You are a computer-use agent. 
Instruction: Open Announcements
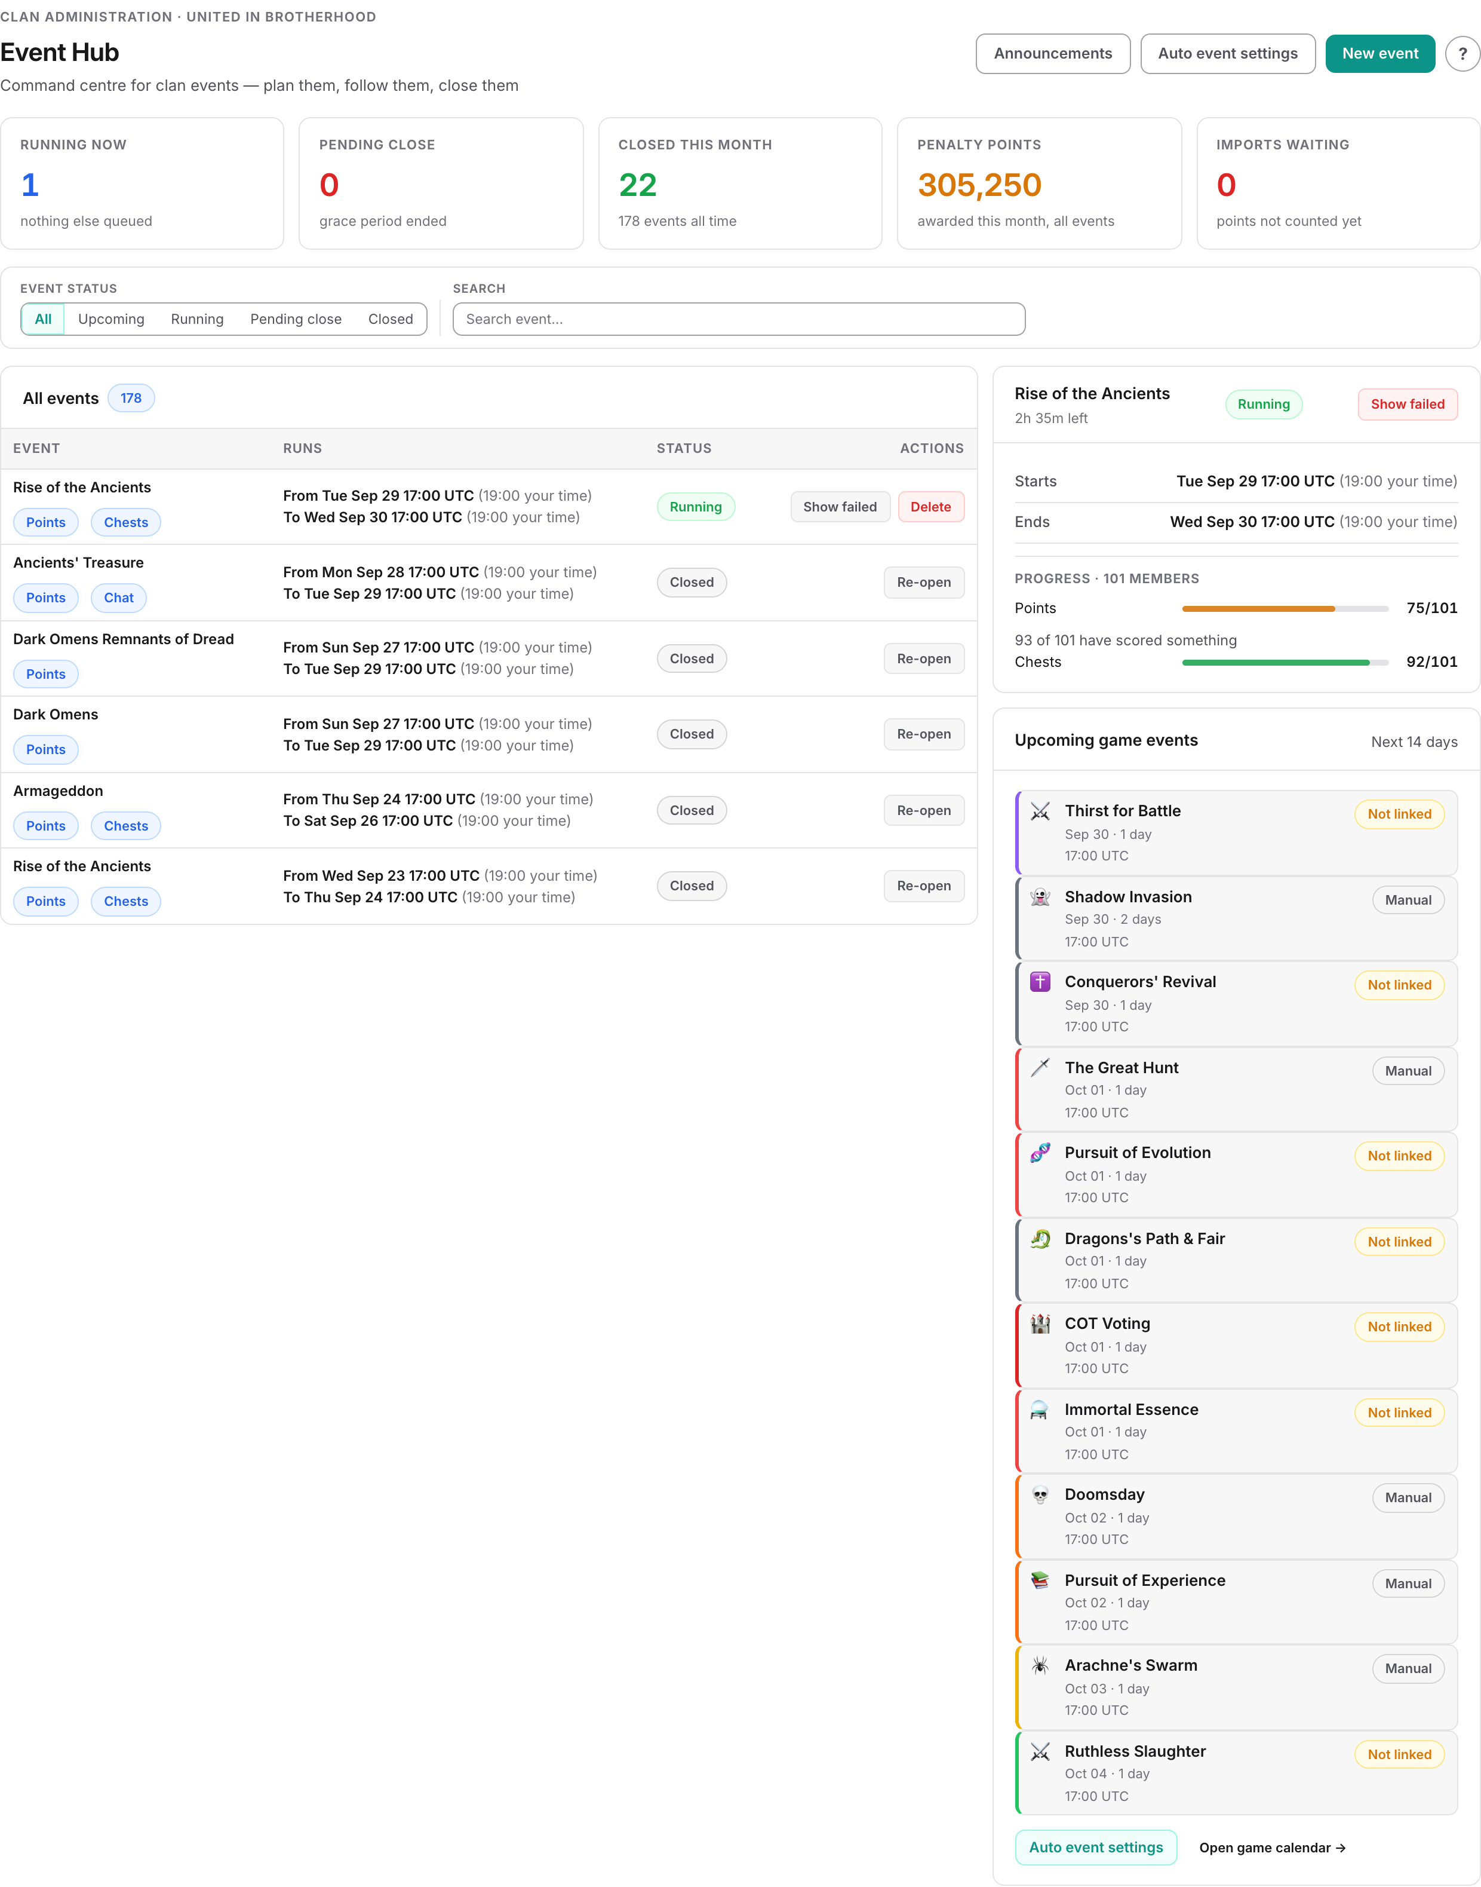(x=1053, y=54)
